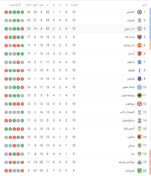Click Chelsea's most recent red loss icon
This screenshot has width=151, height=176.
click(x=6, y=12)
